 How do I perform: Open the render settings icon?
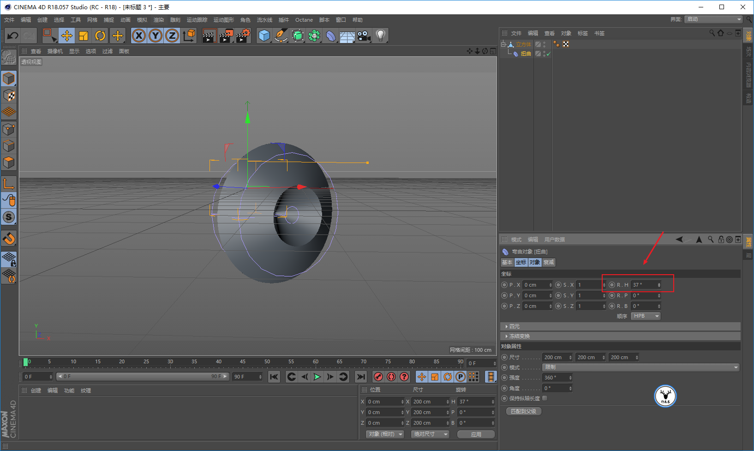(243, 36)
